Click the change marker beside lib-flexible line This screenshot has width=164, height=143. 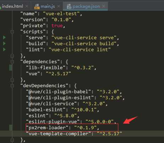pyautogui.click(x=10, y=68)
